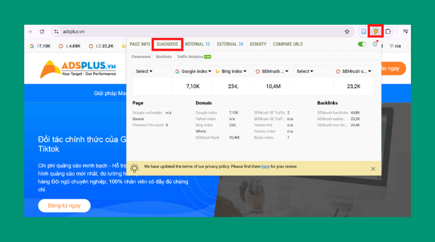Screen dimensions: 435x242
Task: Toggle the SEOquake on/off switch
Action: click(362, 44)
